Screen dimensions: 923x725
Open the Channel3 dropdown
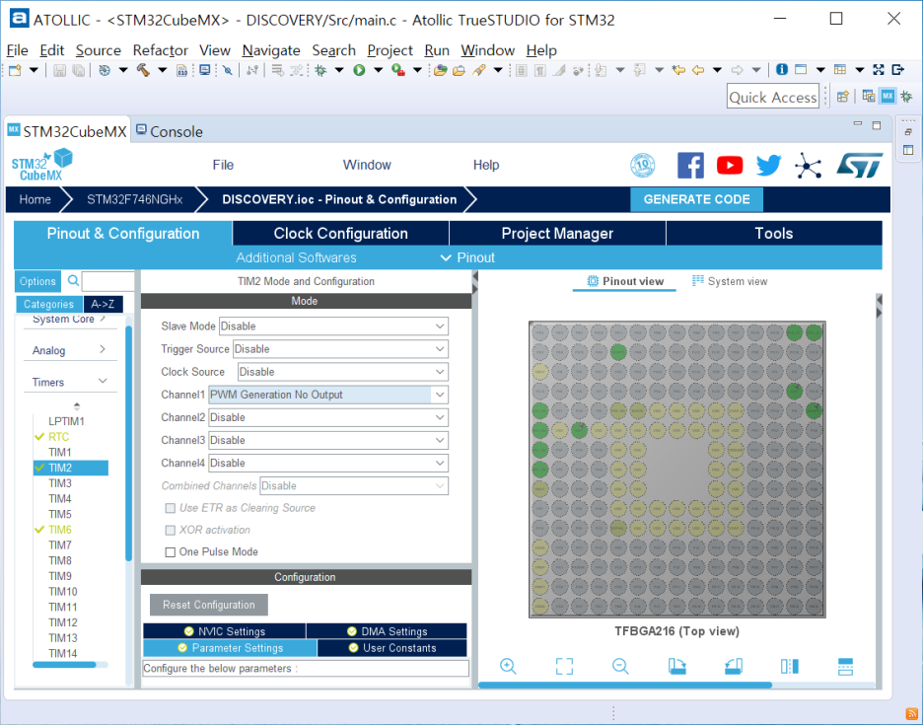[x=327, y=441]
